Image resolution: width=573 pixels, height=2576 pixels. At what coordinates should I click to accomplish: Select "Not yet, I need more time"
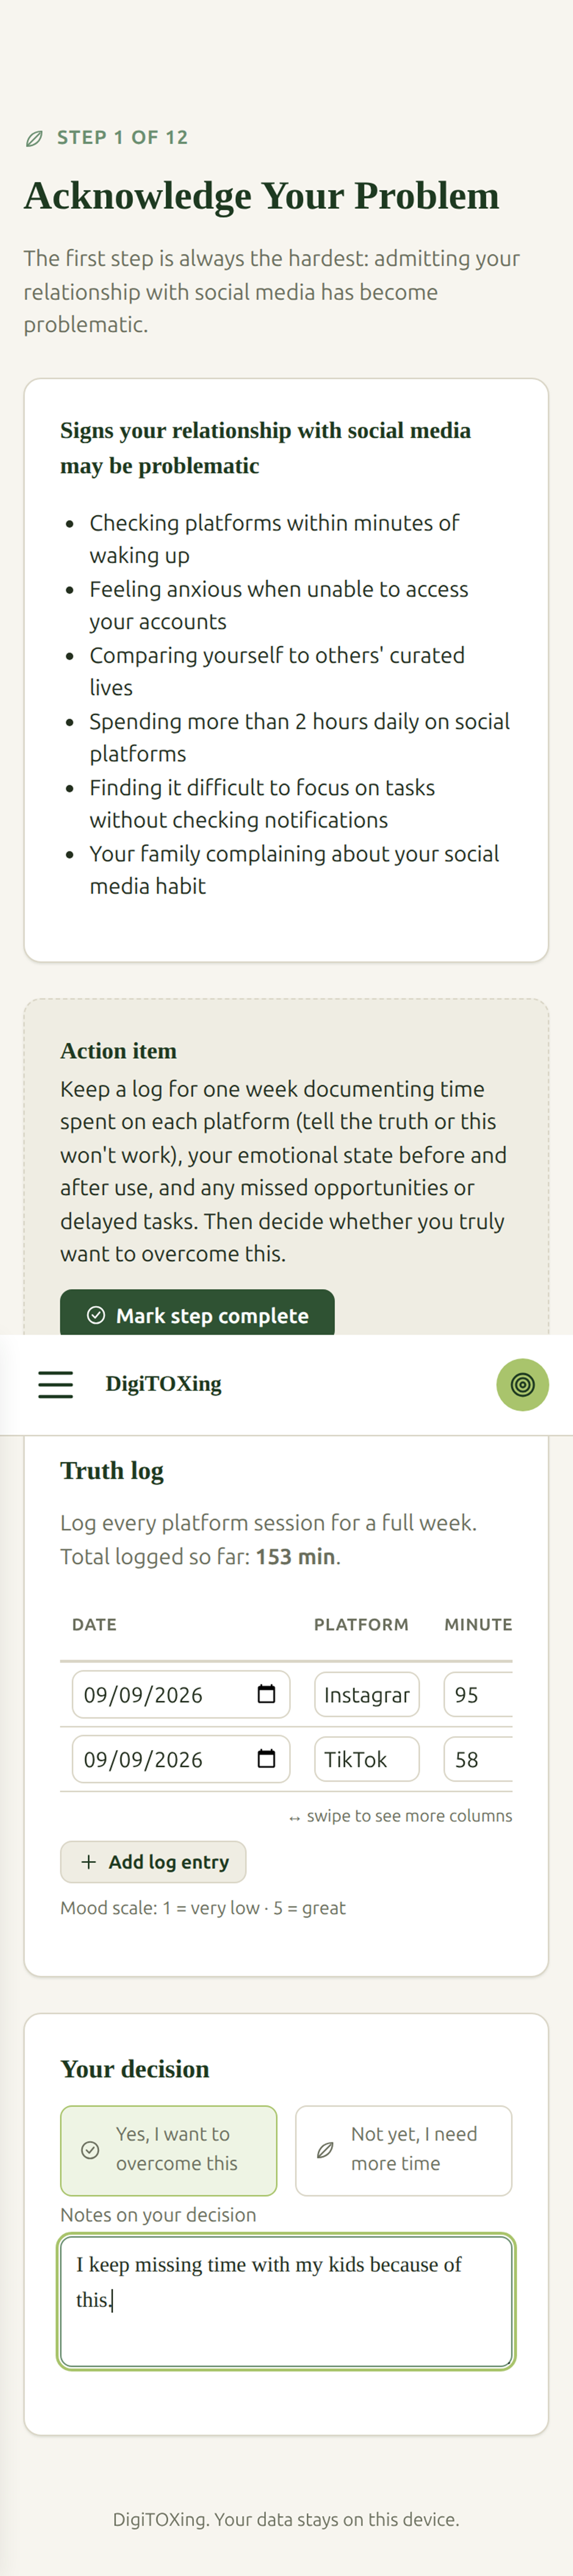point(404,2149)
